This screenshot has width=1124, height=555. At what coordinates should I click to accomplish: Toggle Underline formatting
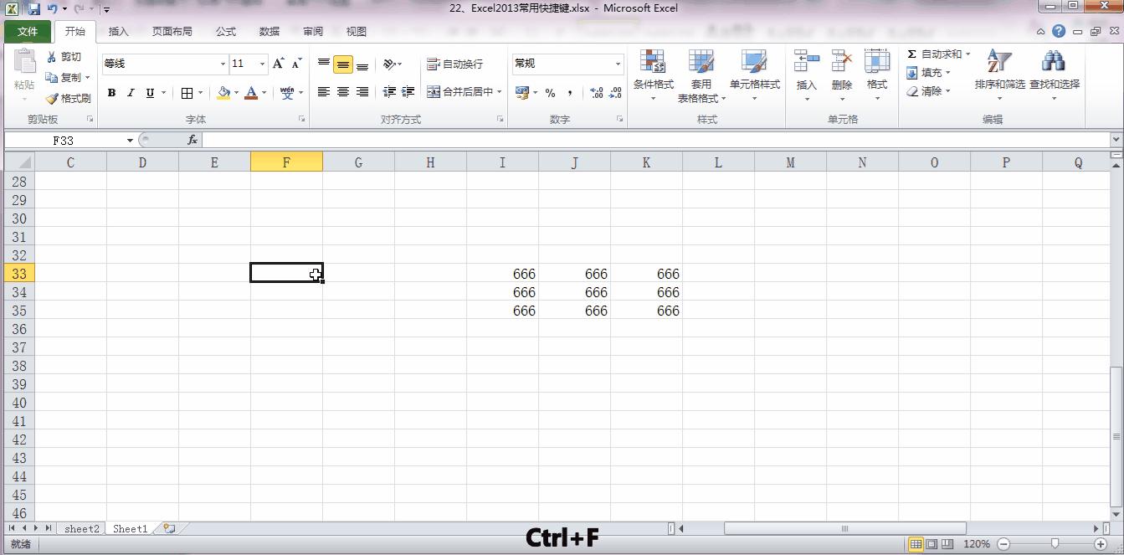pyautogui.click(x=150, y=93)
